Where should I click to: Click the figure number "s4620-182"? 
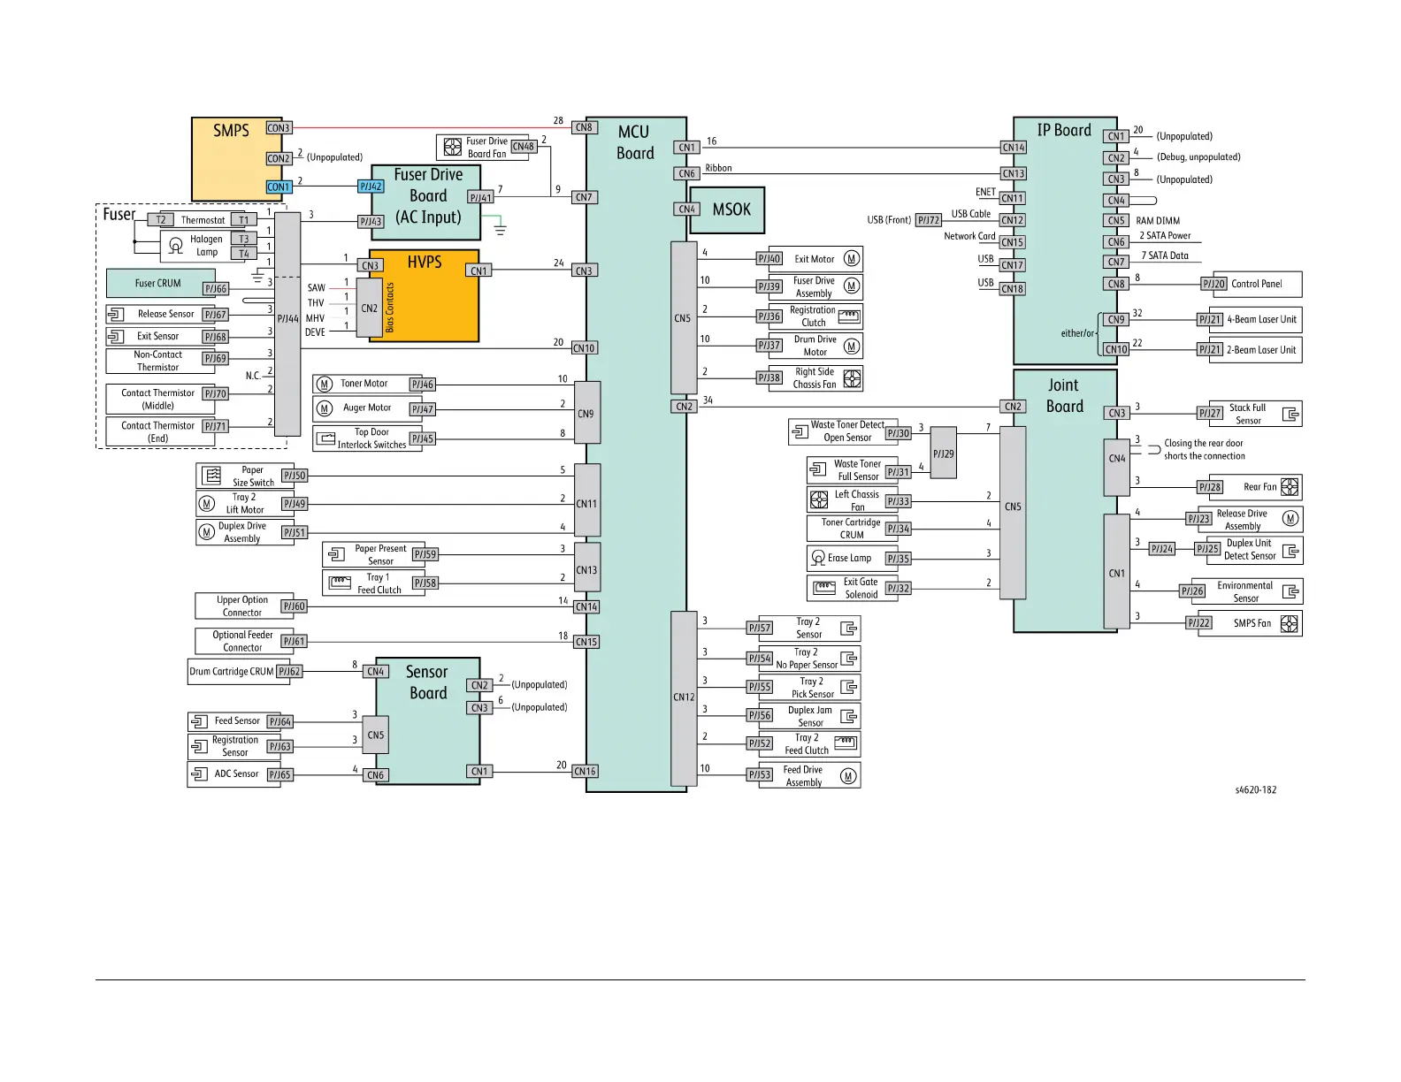1256,790
